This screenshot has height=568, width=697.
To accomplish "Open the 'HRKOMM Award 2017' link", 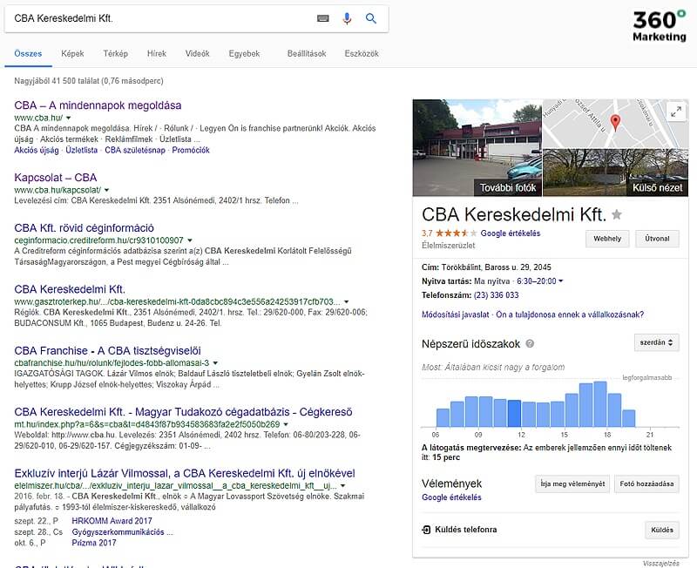I will (112, 521).
